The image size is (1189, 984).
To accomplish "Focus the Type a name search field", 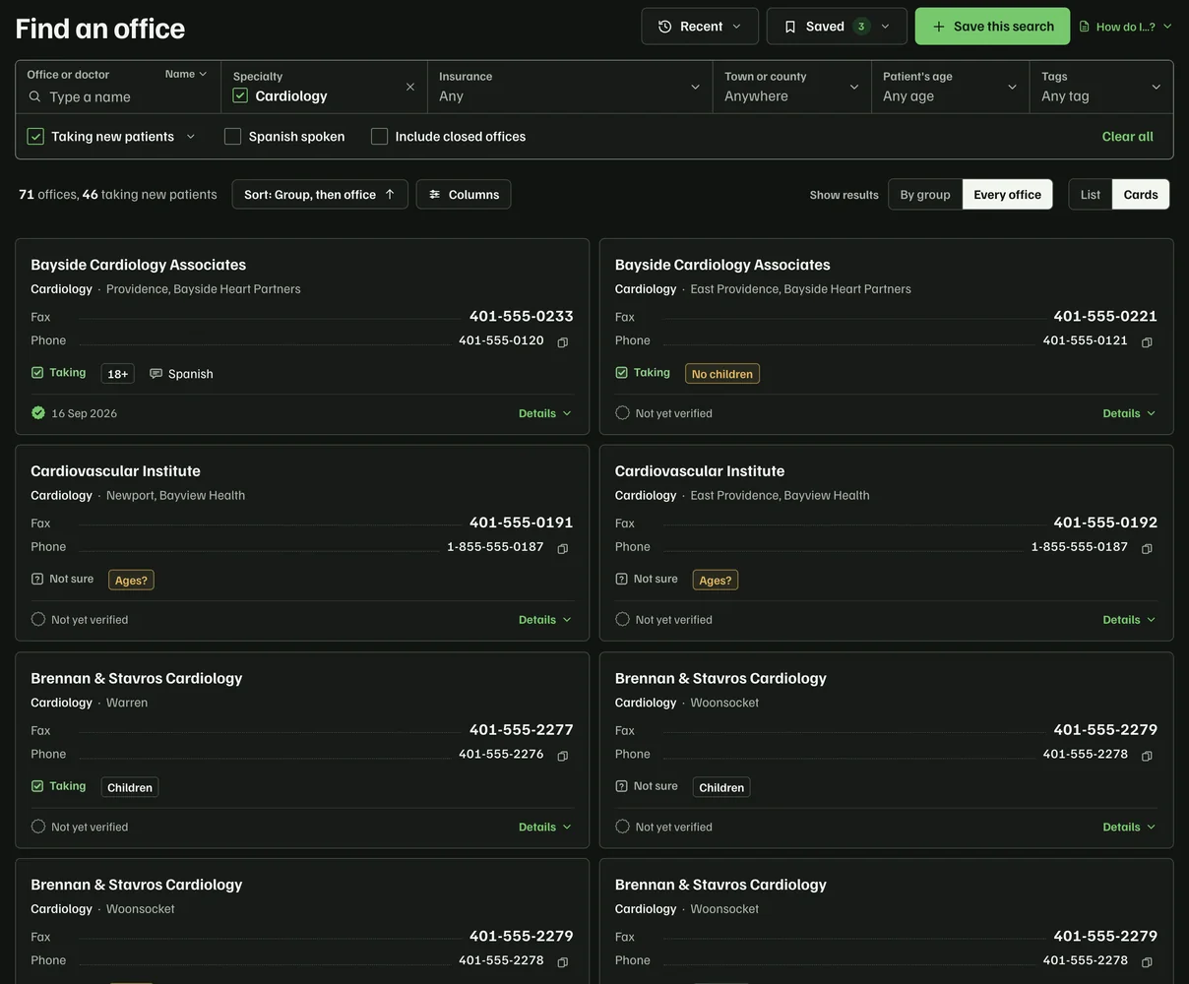I will pos(118,96).
